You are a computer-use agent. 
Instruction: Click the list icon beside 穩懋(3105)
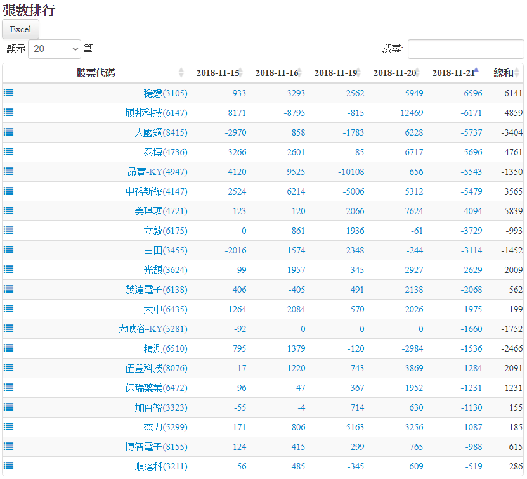pyautogui.click(x=9, y=93)
